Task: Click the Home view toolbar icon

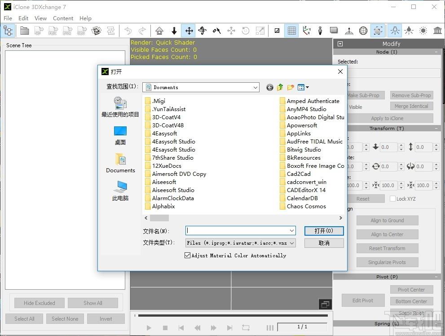Action: (159, 31)
